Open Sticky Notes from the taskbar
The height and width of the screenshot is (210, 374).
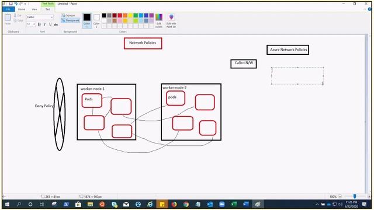coord(162,204)
